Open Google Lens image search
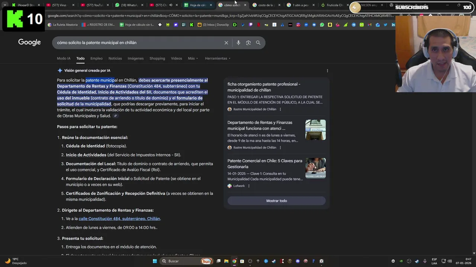 click(x=248, y=43)
